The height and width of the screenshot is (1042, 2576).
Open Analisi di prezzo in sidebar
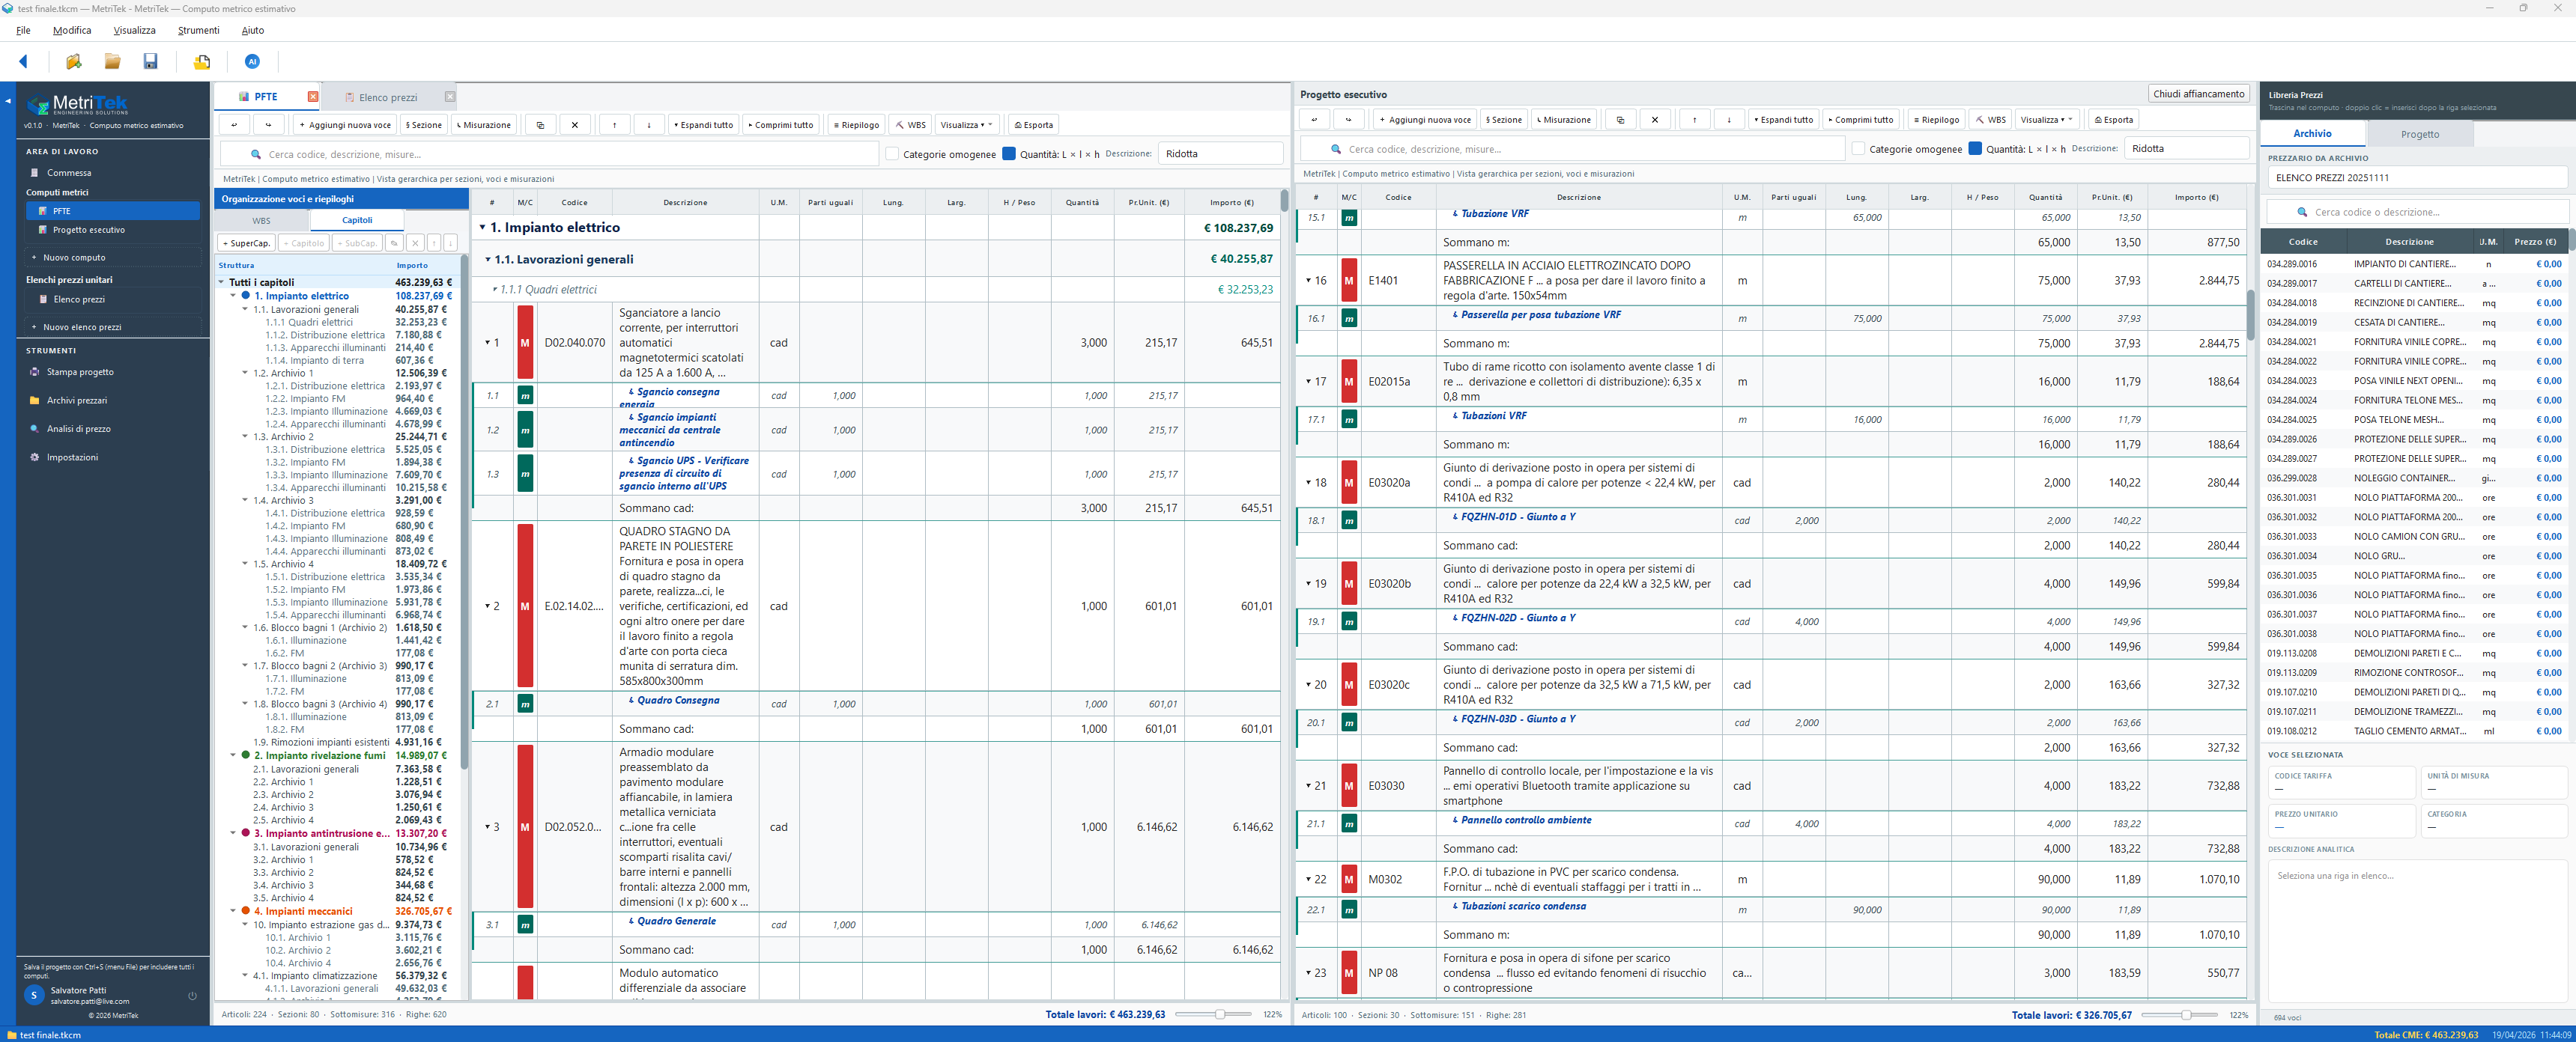click(78, 429)
